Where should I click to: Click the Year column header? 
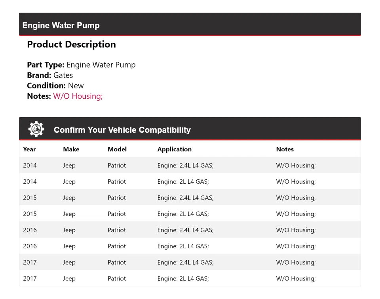29,149
